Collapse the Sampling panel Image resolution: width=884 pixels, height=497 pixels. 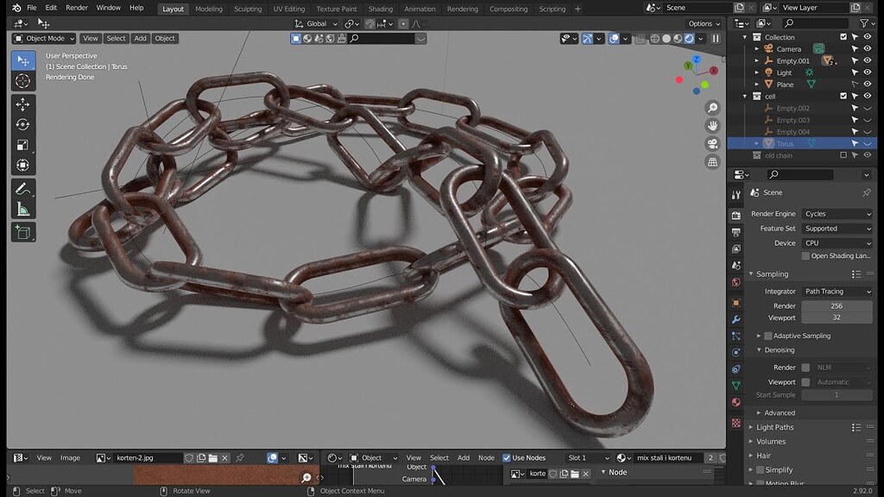[772, 274]
